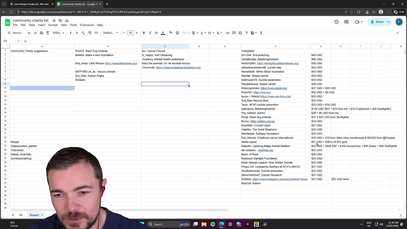The image size is (407, 229).
Task: Open the loroparque-fundacion.org link
Action: (178, 67)
